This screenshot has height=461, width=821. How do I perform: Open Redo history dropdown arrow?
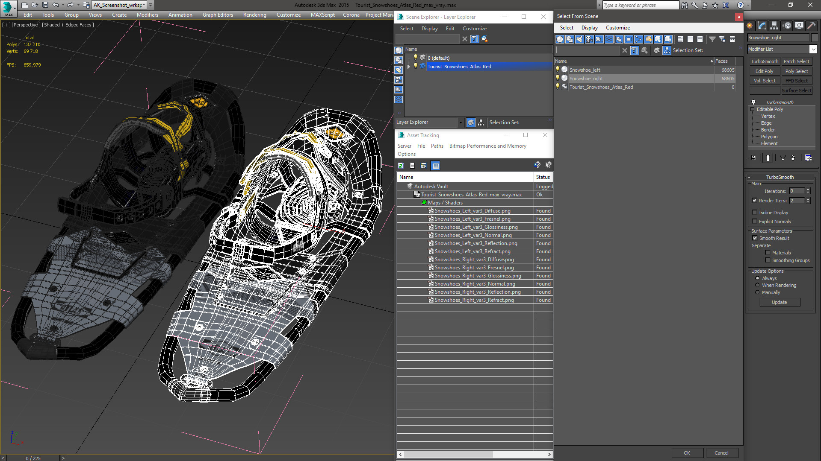[78, 5]
